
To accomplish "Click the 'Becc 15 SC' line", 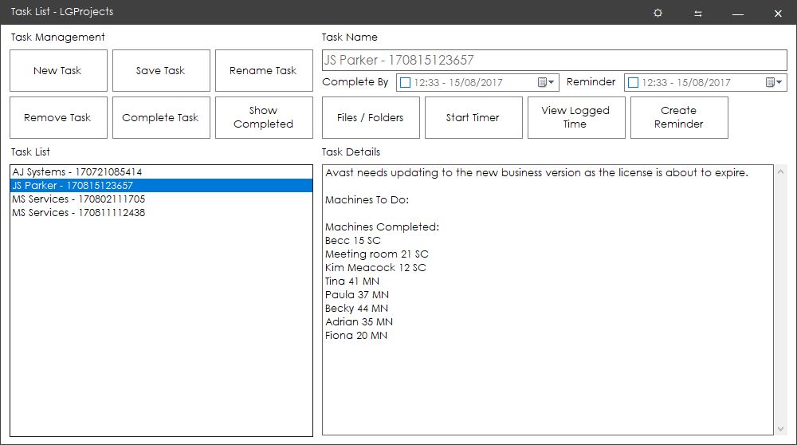I will click(353, 241).
